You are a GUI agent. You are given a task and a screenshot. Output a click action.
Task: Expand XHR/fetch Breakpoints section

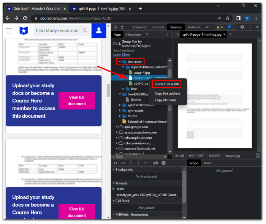coord(114,215)
